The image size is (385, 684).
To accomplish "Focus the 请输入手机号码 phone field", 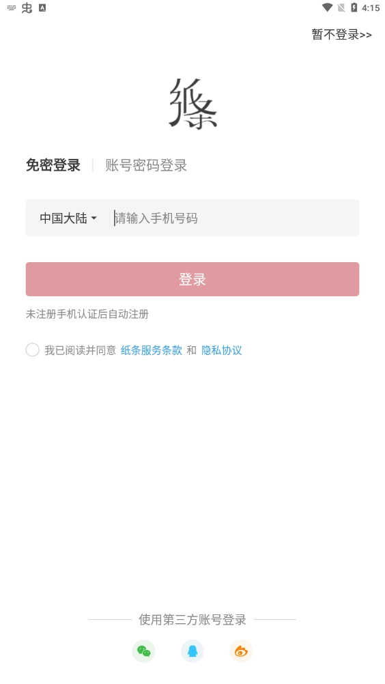I will pos(236,218).
